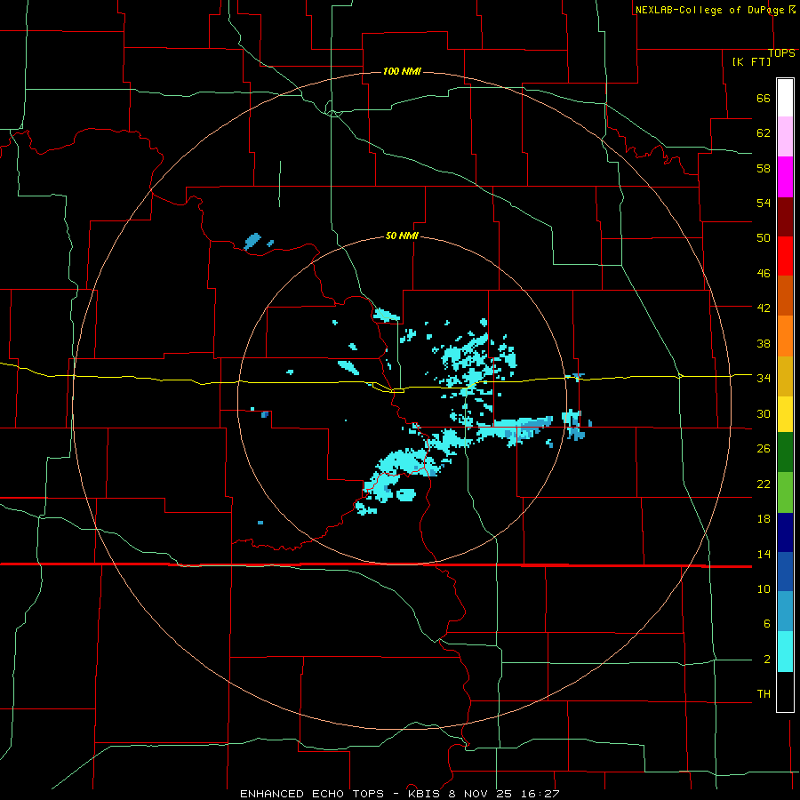Click the small blue echo northwest of the 50 NMI ring
Viewport: 800px width, 800px height.
[x=252, y=241]
